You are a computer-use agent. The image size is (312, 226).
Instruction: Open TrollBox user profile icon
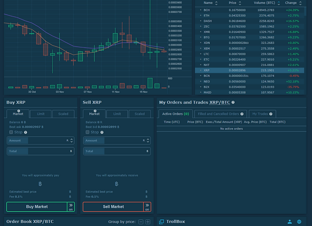coord(290,221)
